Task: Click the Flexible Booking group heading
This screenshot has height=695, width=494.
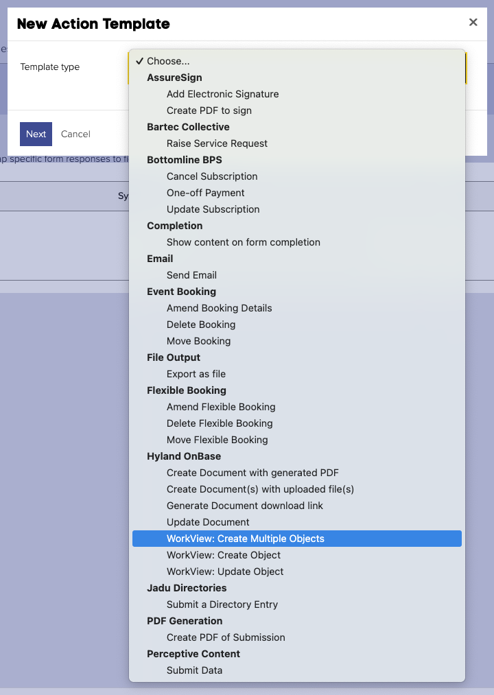Action: tap(187, 390)
